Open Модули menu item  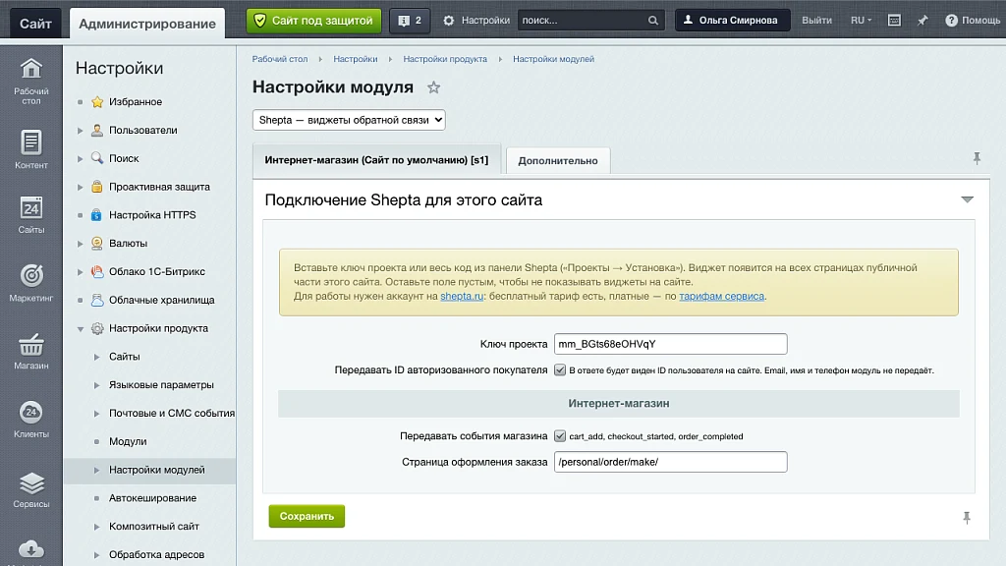click(128, 441)
